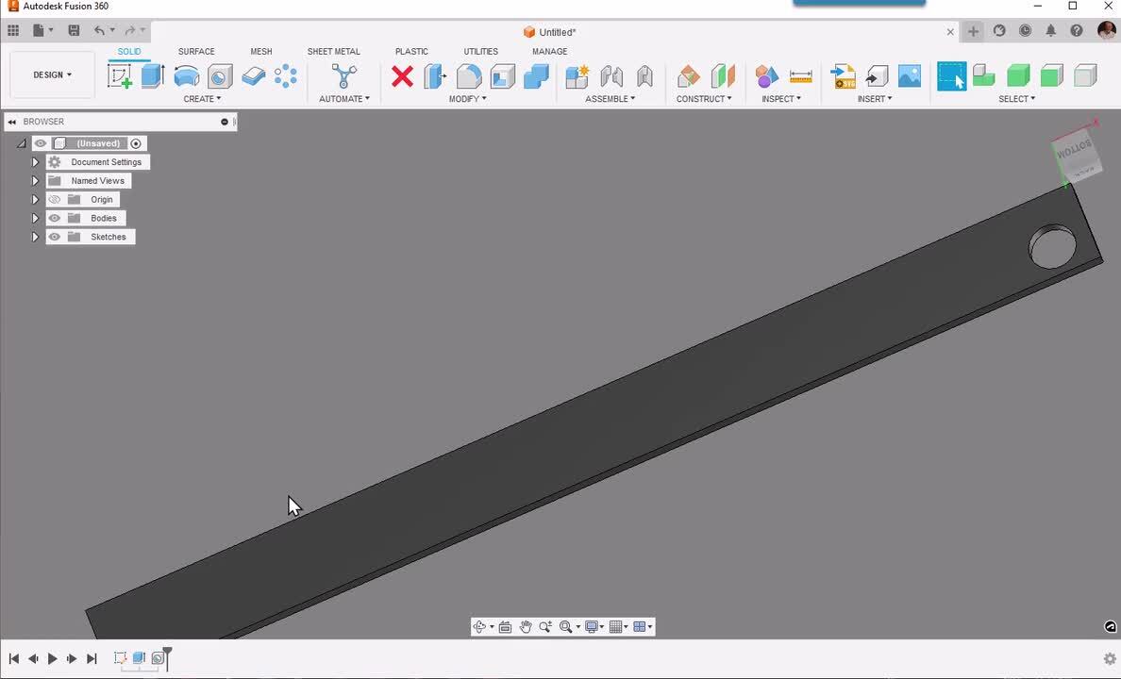Select the Create Sketch tool
The width and height of the screenshot is (1121, 679).
click(120, 76)
